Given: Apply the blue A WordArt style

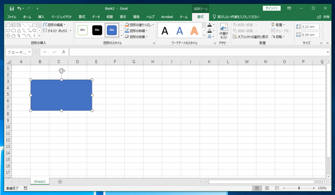Looking at the screenshot, I should pyautogui.click(x=179, y=31).
